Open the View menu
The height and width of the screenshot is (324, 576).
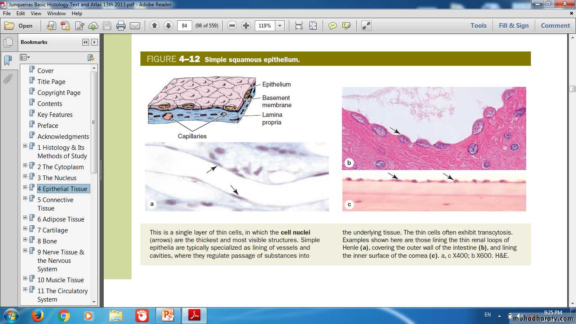tap(36, 13)
